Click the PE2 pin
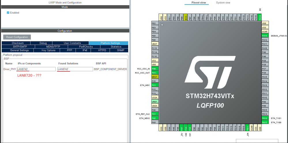This screenshot has width=288, height=143. click(x=155, y=23)
